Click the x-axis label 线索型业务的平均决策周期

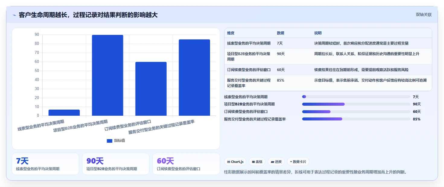[x=41, y=125]
